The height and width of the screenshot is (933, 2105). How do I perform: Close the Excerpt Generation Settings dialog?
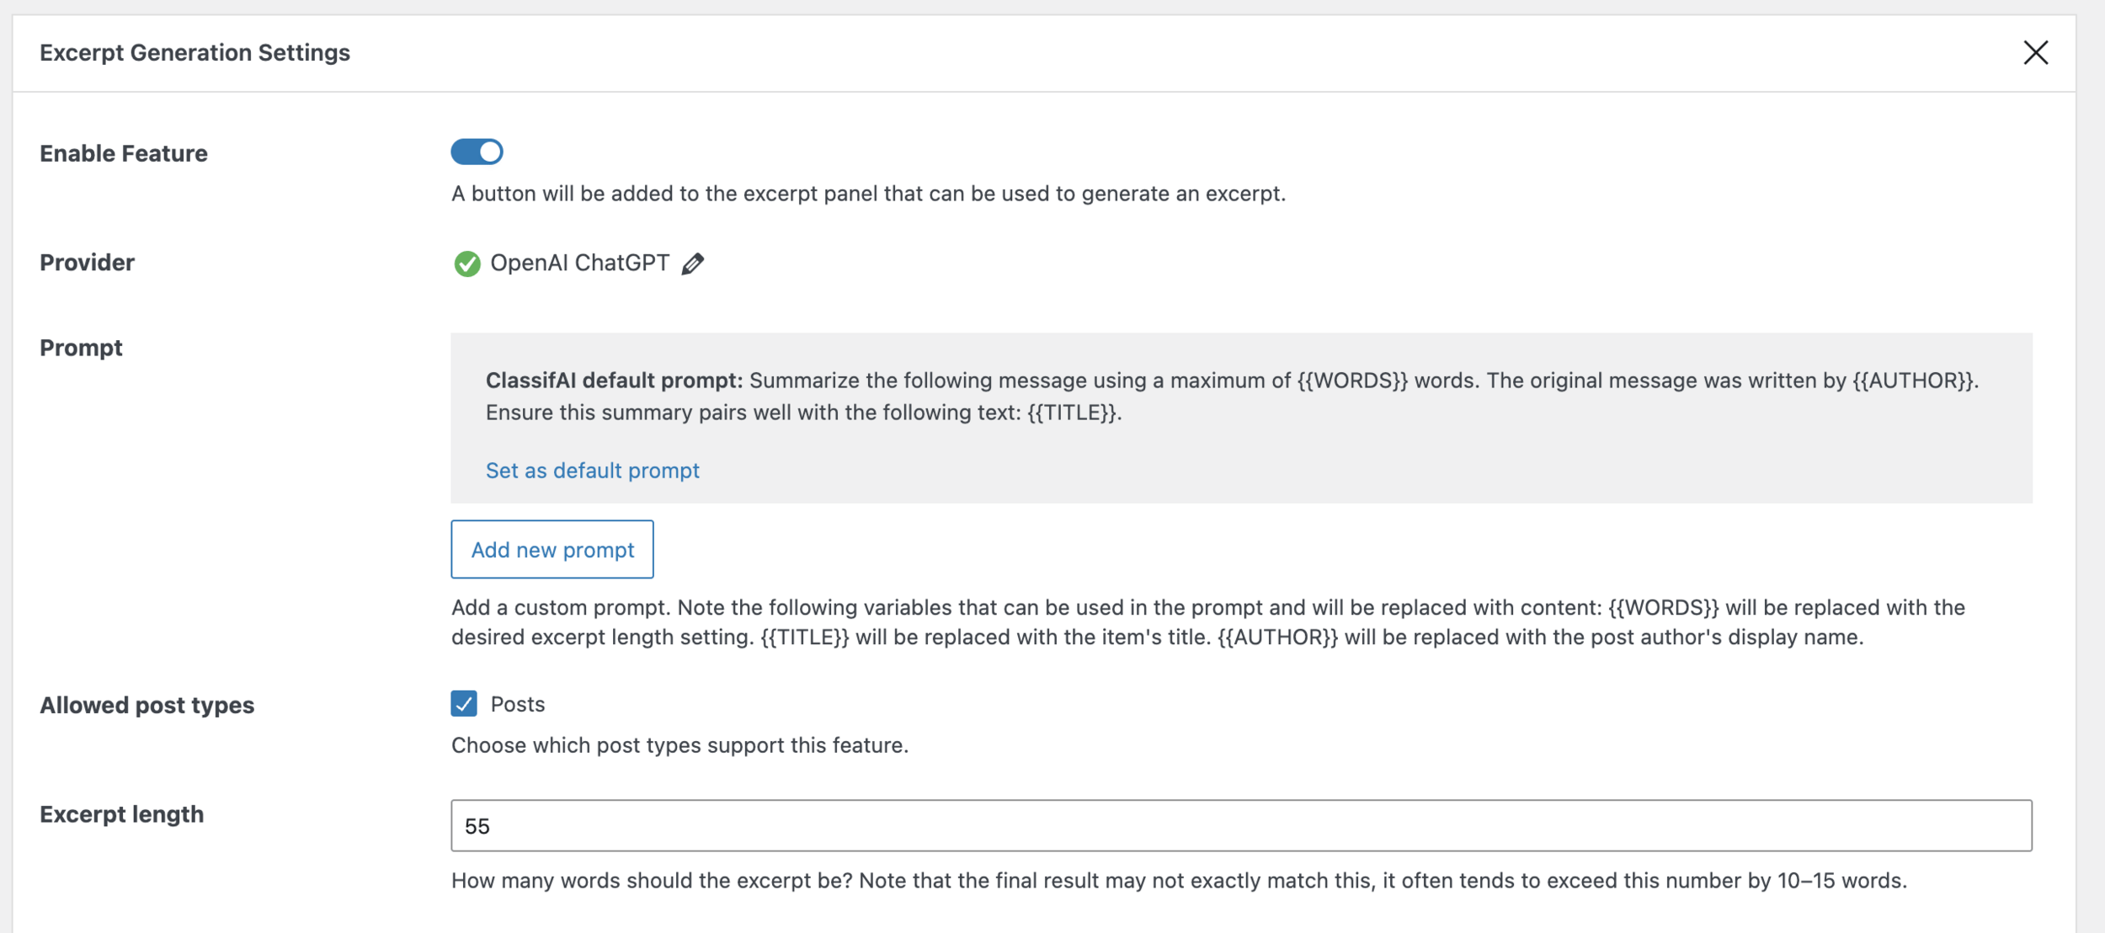coord(2035,52)
